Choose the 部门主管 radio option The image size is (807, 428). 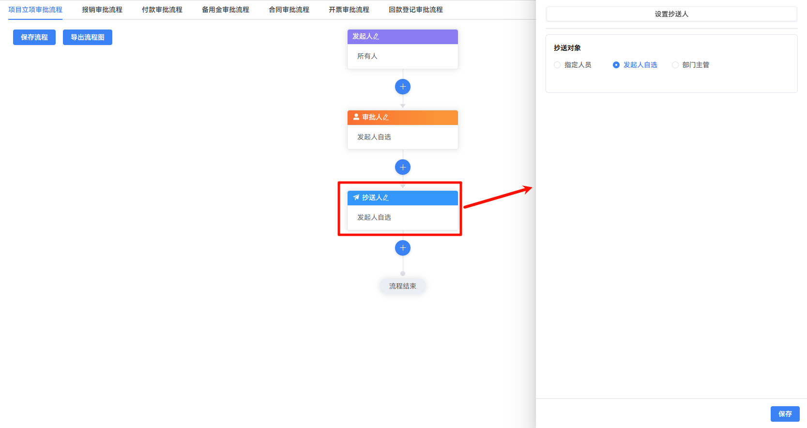[x=675, y=65]
